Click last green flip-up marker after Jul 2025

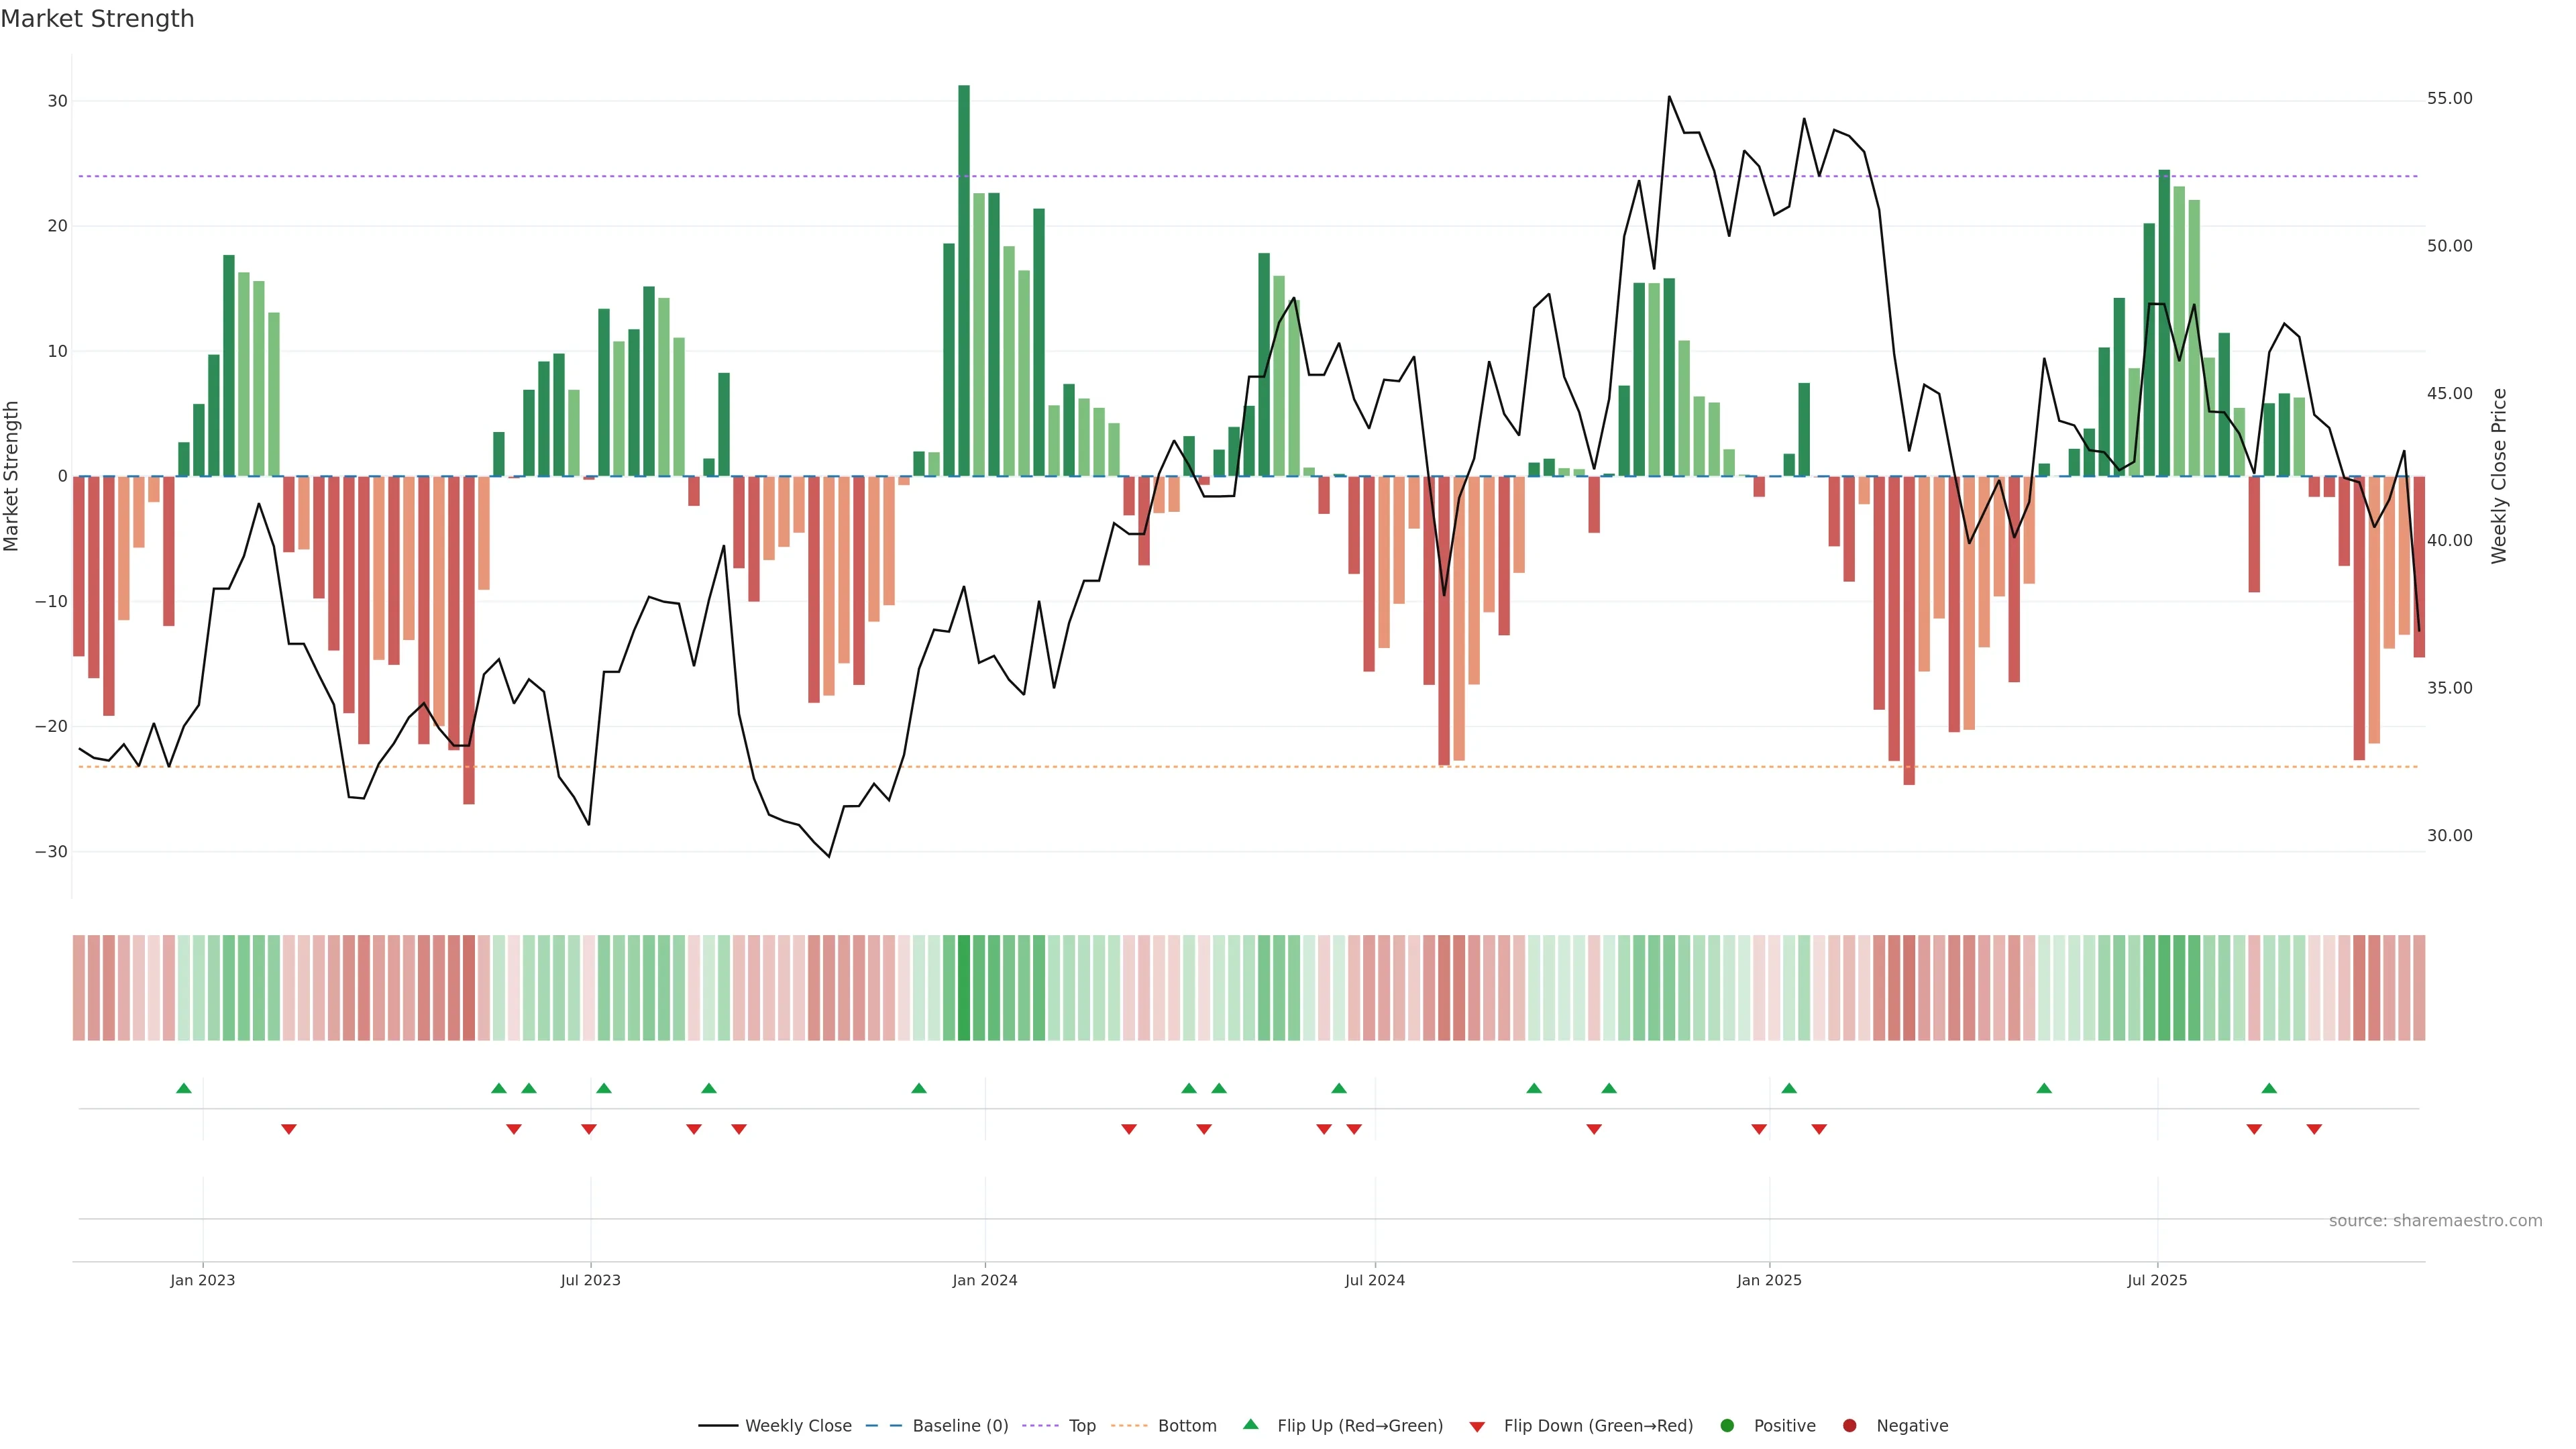(2269, 1088)
